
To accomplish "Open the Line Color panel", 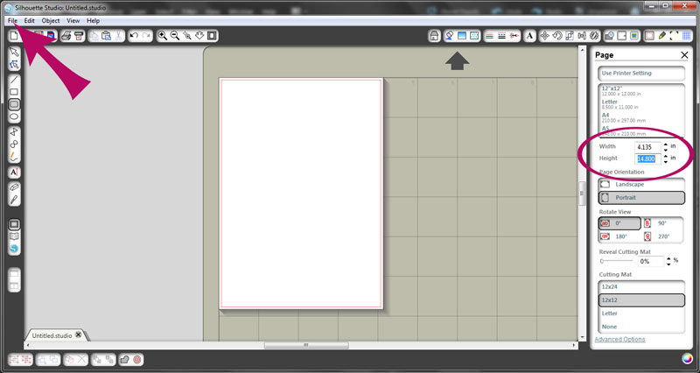I will [490, 36].
